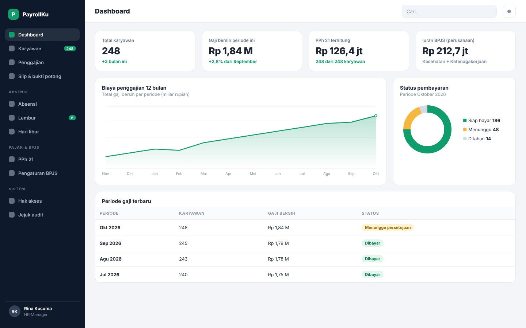Click the Penggajian sidebar icon
The width and height of the screenshot is (526, 328).
tap(12, 62)
